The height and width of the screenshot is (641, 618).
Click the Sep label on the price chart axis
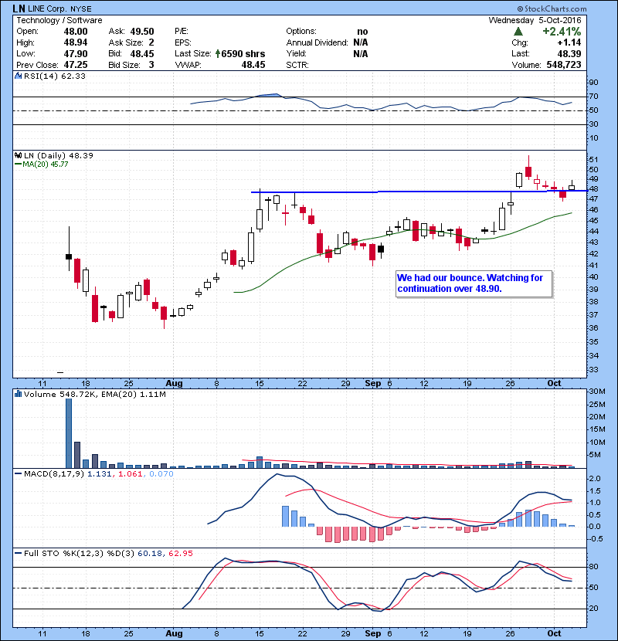pos(372,384)
